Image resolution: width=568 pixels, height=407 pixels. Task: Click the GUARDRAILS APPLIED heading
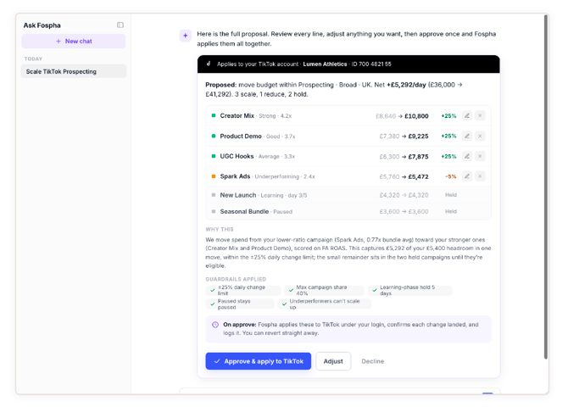tap(236, 279)
